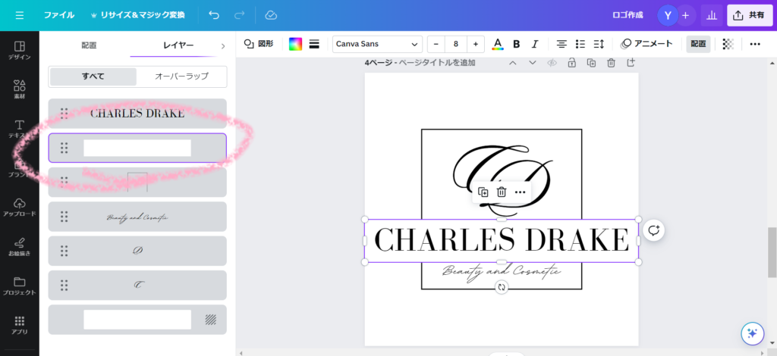777x356 pixels.
Task: Open line spacing settings
Action: pyautogui.click(x=599, y=44)
